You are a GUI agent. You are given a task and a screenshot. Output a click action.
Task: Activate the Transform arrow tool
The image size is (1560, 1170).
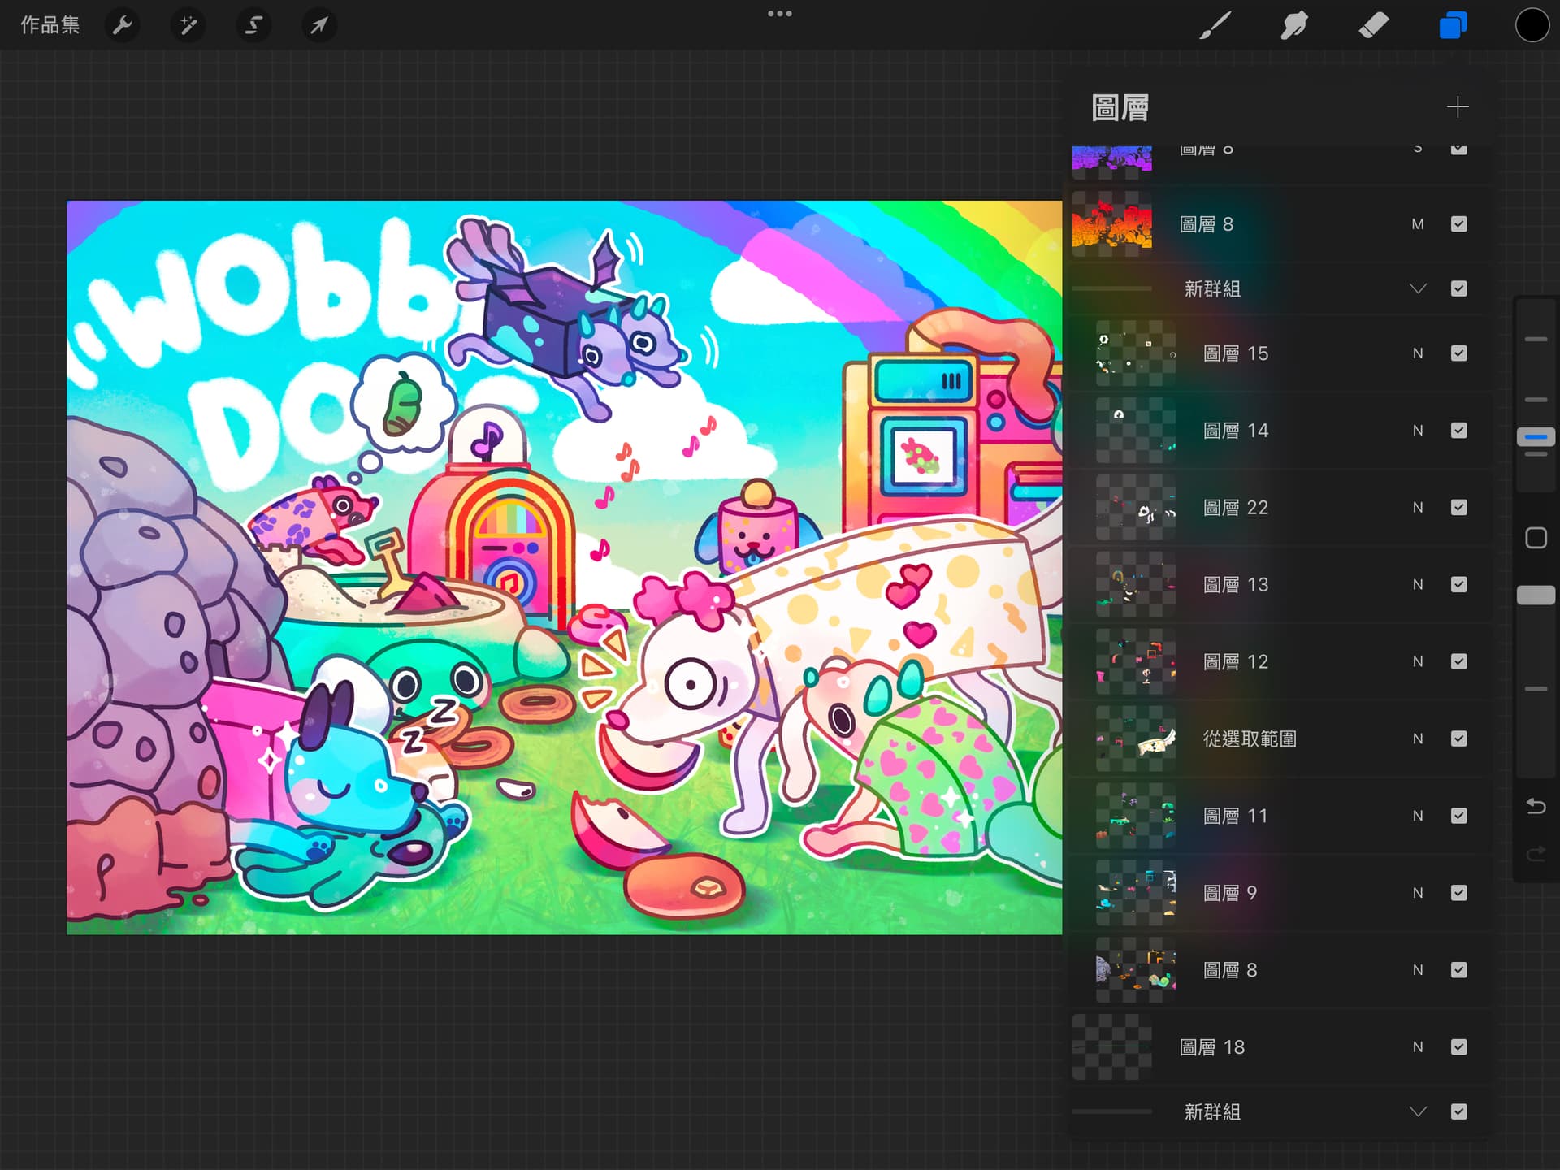coord(319,25)
